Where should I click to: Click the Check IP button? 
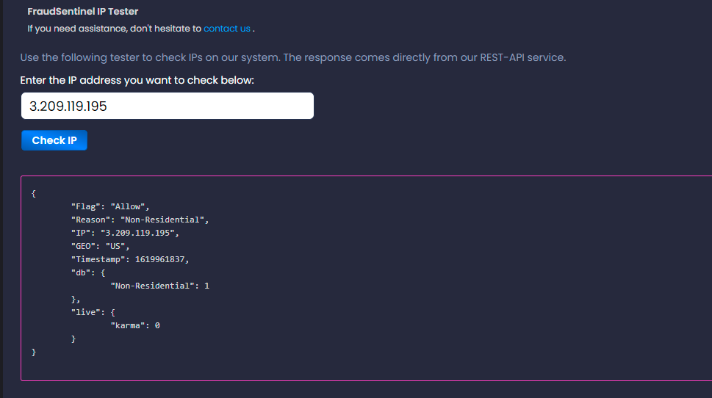pos(54,140)
